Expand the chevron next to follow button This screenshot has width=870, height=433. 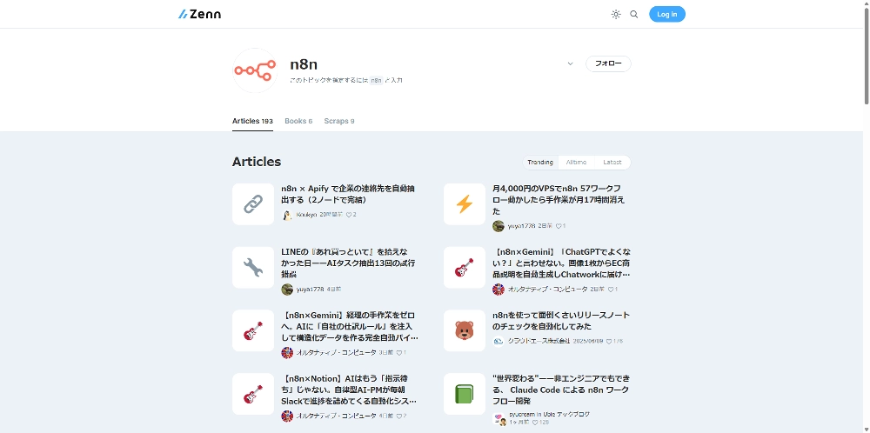570,63
